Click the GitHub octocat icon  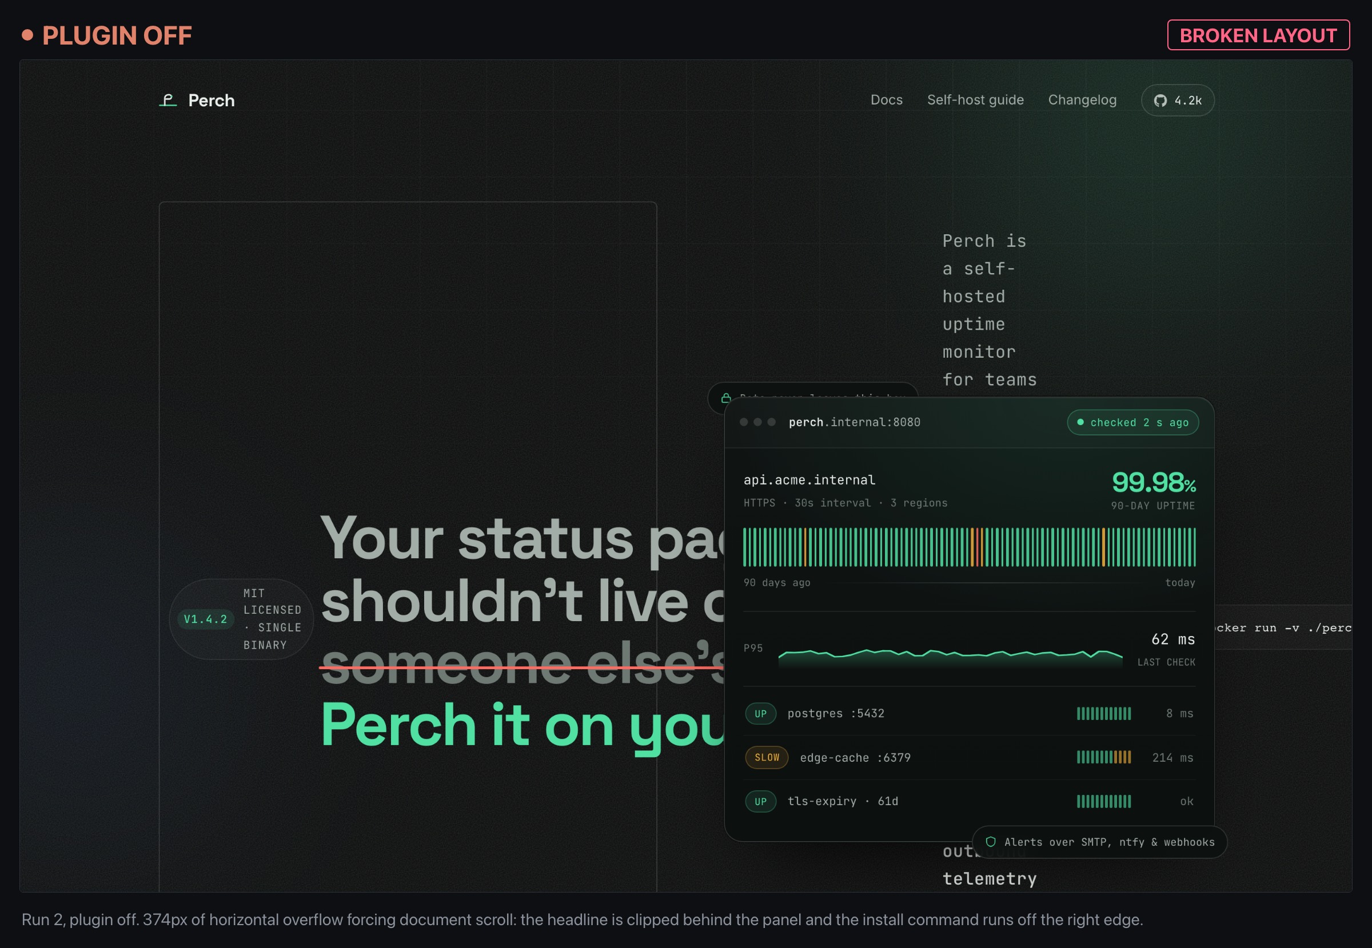pyautogui.click(x=1160, y=101)
